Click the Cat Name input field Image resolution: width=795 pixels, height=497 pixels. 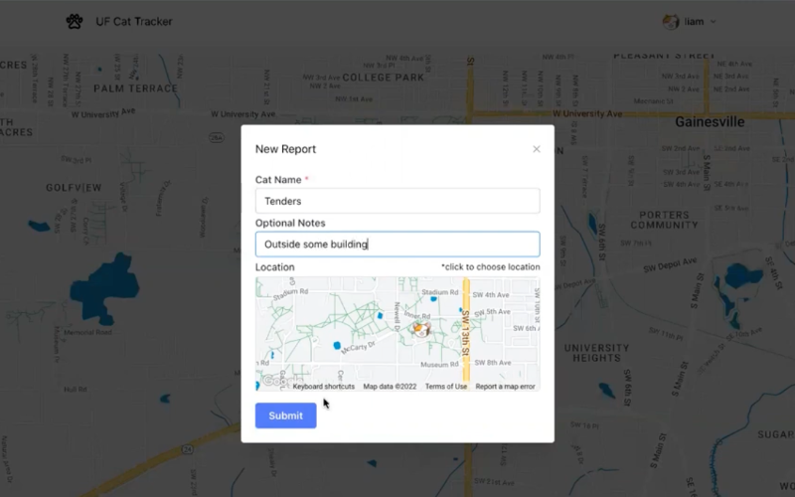(397, 201)
